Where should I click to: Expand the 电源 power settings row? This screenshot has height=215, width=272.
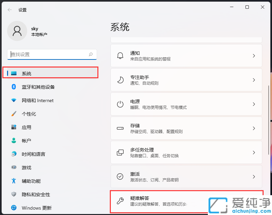pyautogui.click(x=186, y=104)
